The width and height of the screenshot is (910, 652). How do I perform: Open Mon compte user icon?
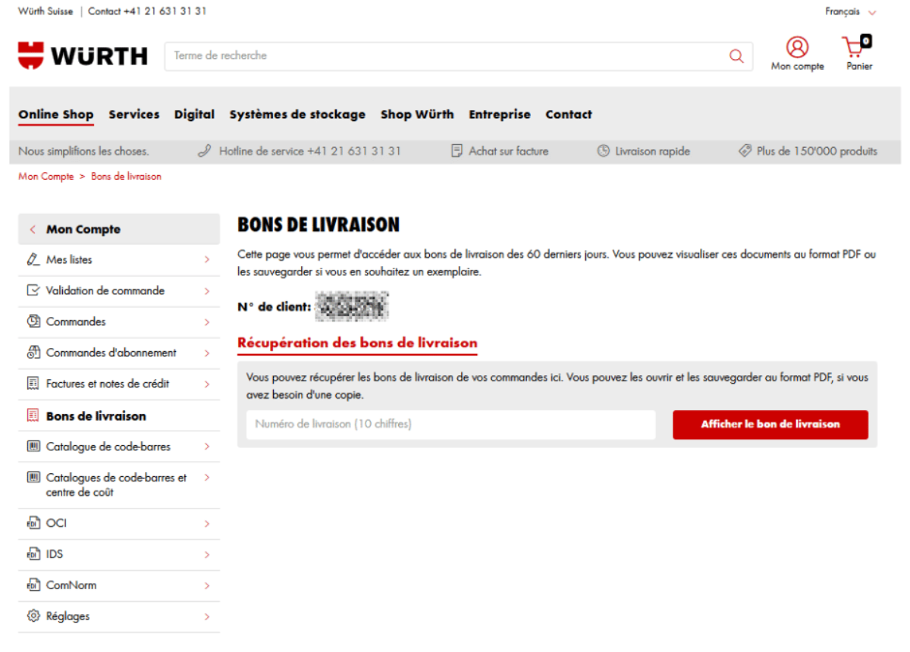coord(797,47)
